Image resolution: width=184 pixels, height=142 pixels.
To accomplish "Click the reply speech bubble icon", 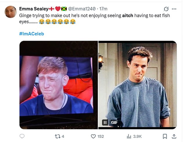I will [x=22, y=136].
